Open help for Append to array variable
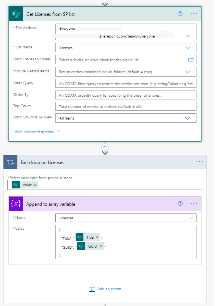Screen dimensions: 215x306 pyautogui.click(x=180, y=203)
